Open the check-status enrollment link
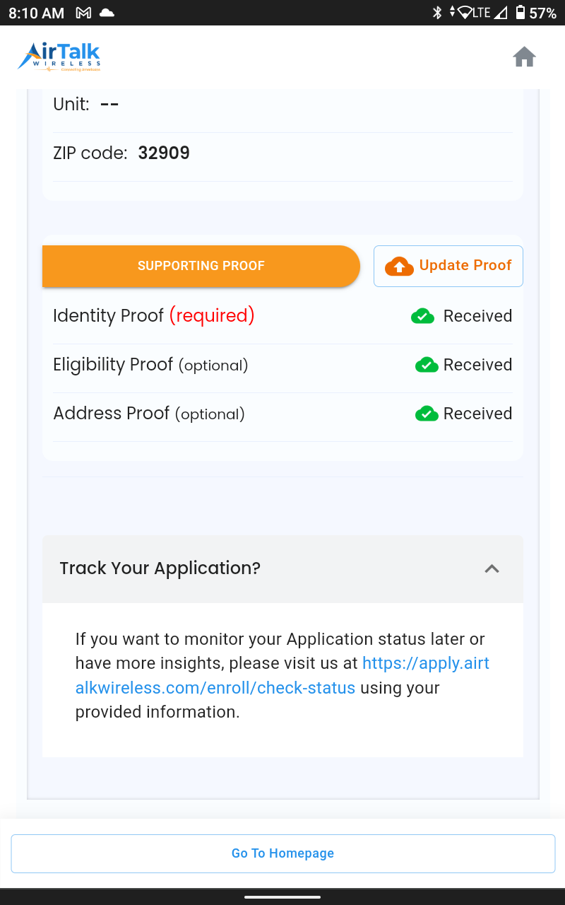Viewport: 565px width, 905px height. click(282, 675)
